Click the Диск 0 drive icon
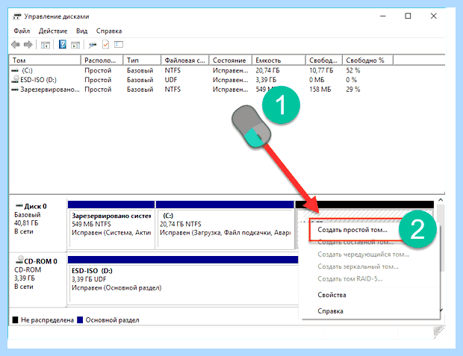 [19, 205]
